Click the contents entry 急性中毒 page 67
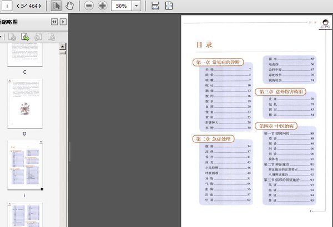The image size is (333, 227). (291, 70)
